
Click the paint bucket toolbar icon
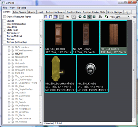[68, 17]
